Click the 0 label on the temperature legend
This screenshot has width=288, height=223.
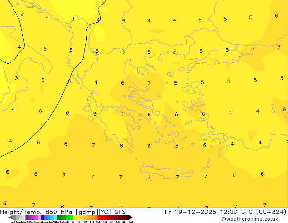[73, 222]
